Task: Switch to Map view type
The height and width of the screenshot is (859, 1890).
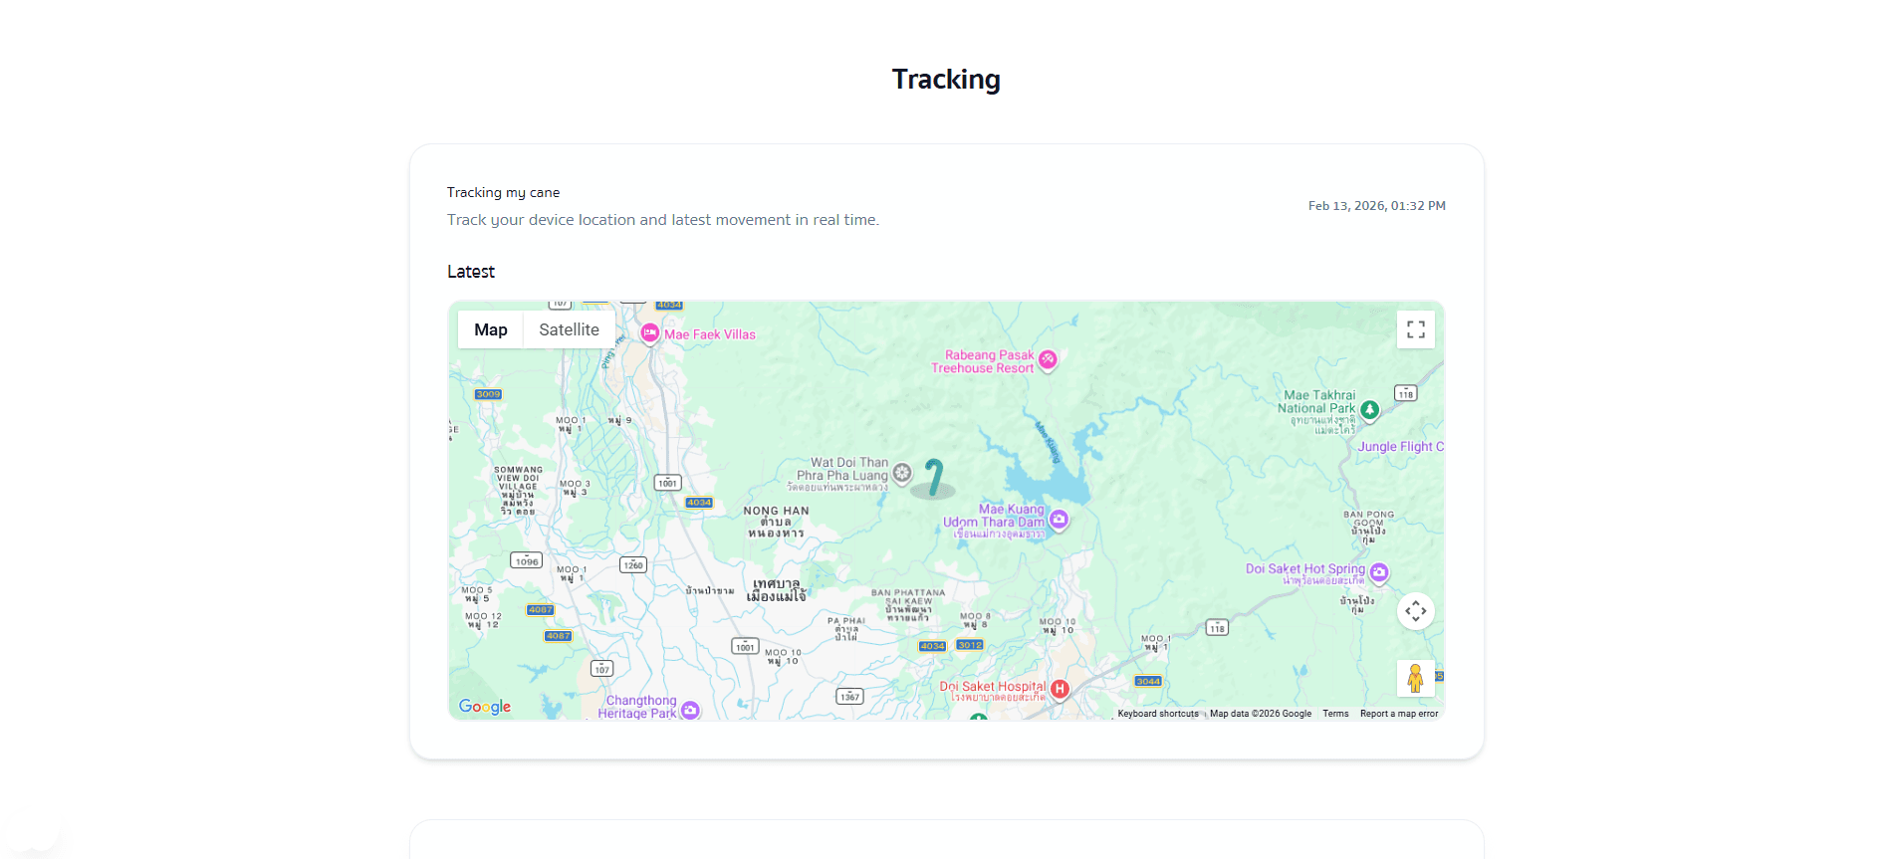Action: coord(491,329)
